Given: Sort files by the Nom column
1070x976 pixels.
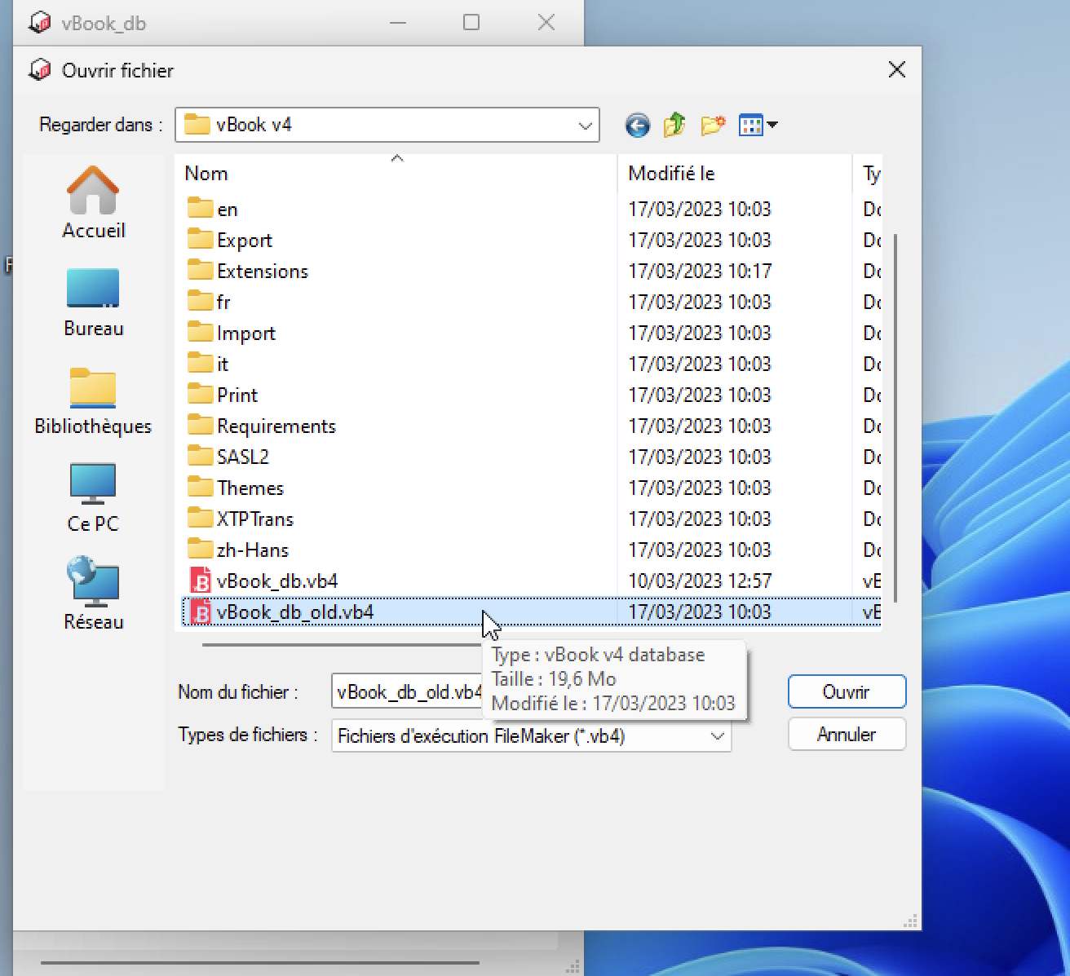Looking at the screenshot, I should 396,173.
